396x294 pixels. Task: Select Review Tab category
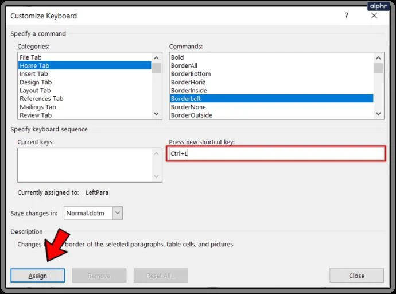84,115
